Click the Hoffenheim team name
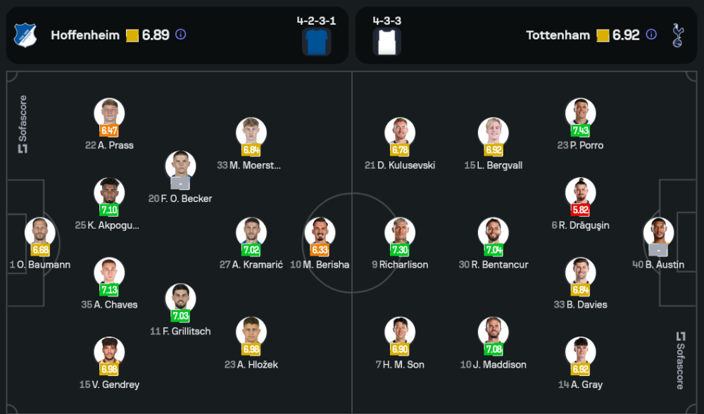This screenshot has width=704, height=414. coord(85,35)
